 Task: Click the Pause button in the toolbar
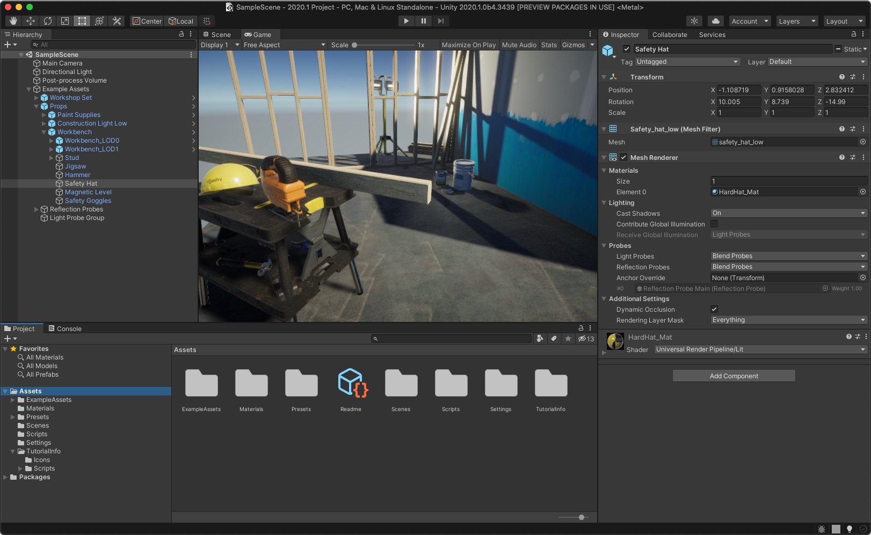click(424, 21)
